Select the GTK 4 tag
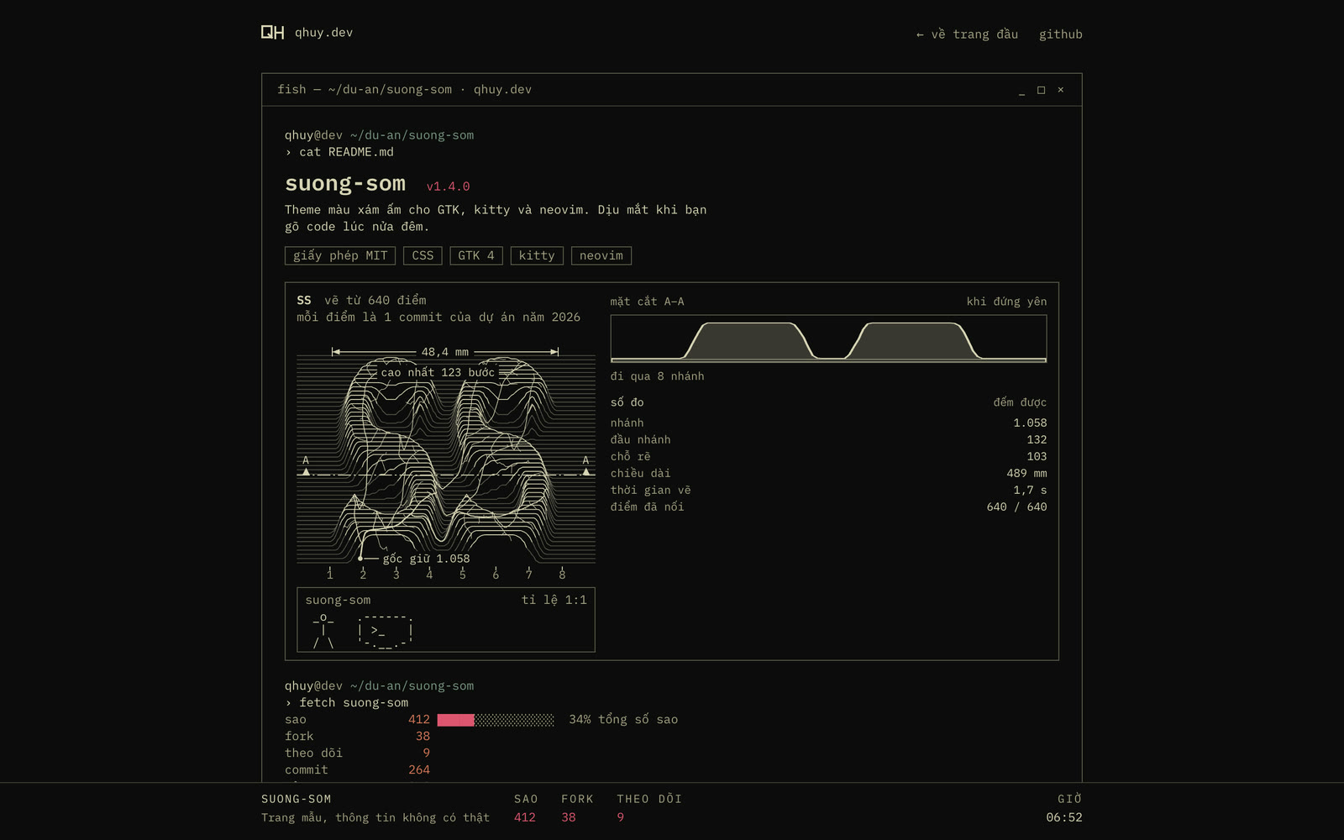1344x840 pixels. click(476, 255)
